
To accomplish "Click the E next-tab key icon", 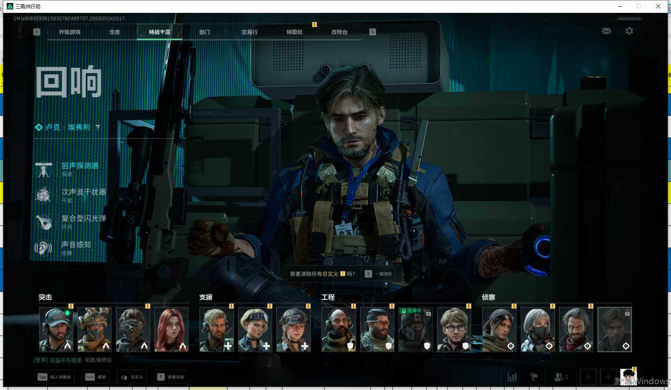I will tap(372, 32).
